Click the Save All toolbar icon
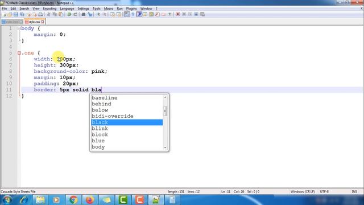The image size is (364, 205). pyautogui.click(x=22, y=14)
